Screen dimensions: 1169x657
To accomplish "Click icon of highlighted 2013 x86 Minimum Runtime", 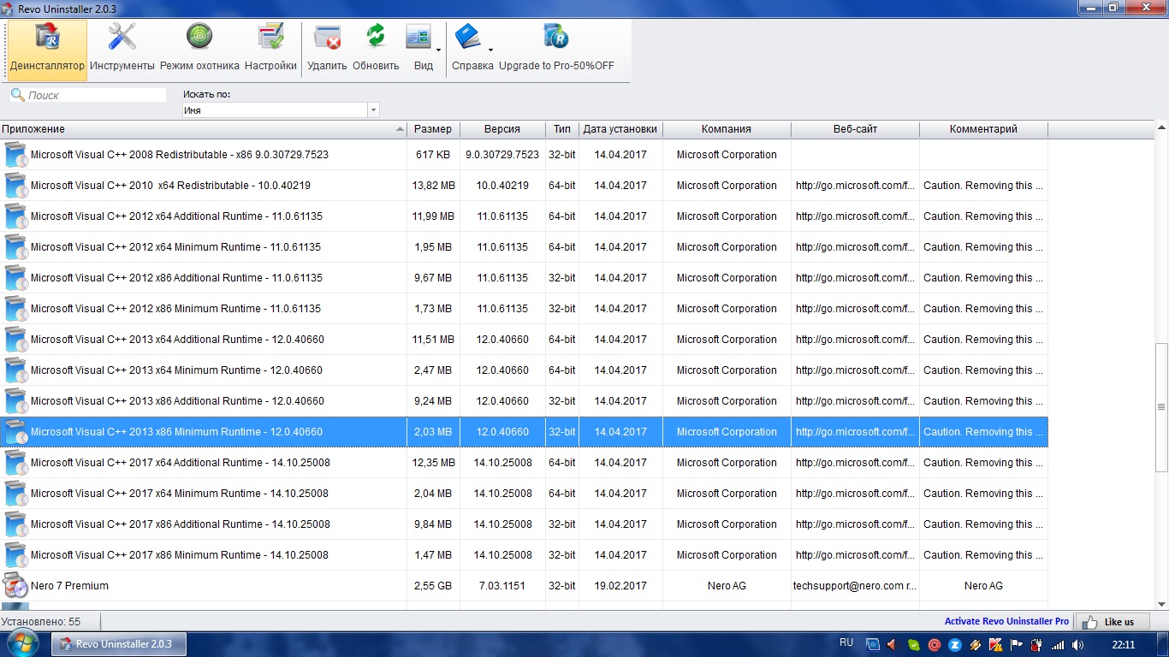I will click(x=16, y=432).
